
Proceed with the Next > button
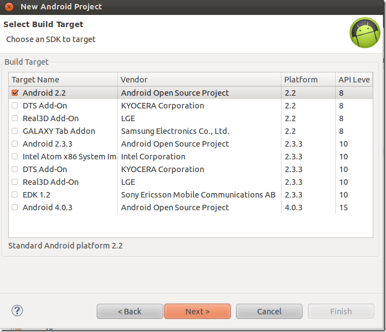pos(197,312)
